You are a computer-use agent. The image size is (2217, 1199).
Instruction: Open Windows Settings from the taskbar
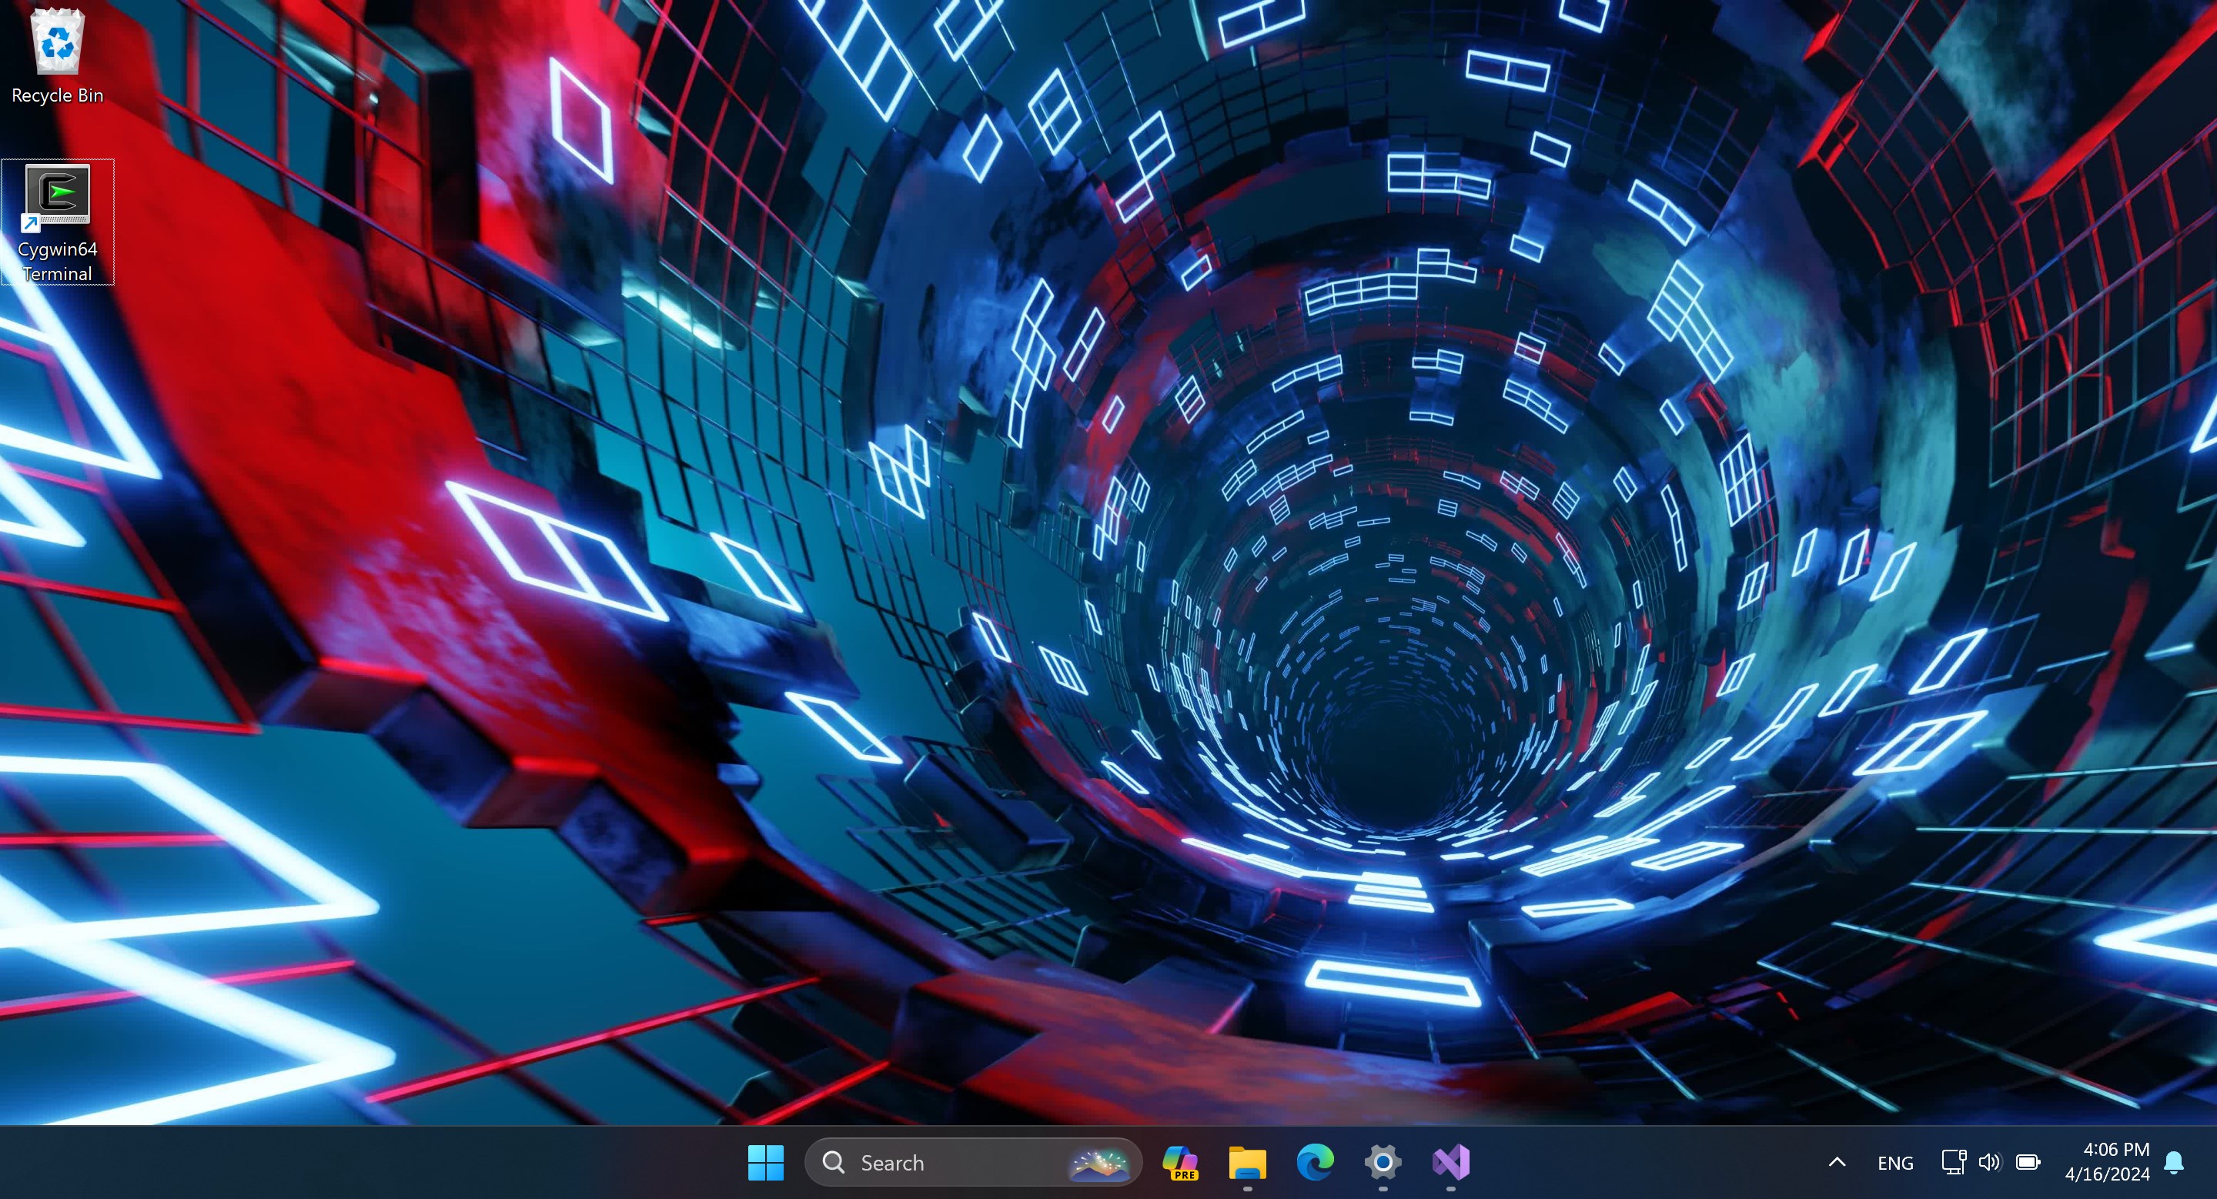pyautogui.click(x=1384, y=1162)
